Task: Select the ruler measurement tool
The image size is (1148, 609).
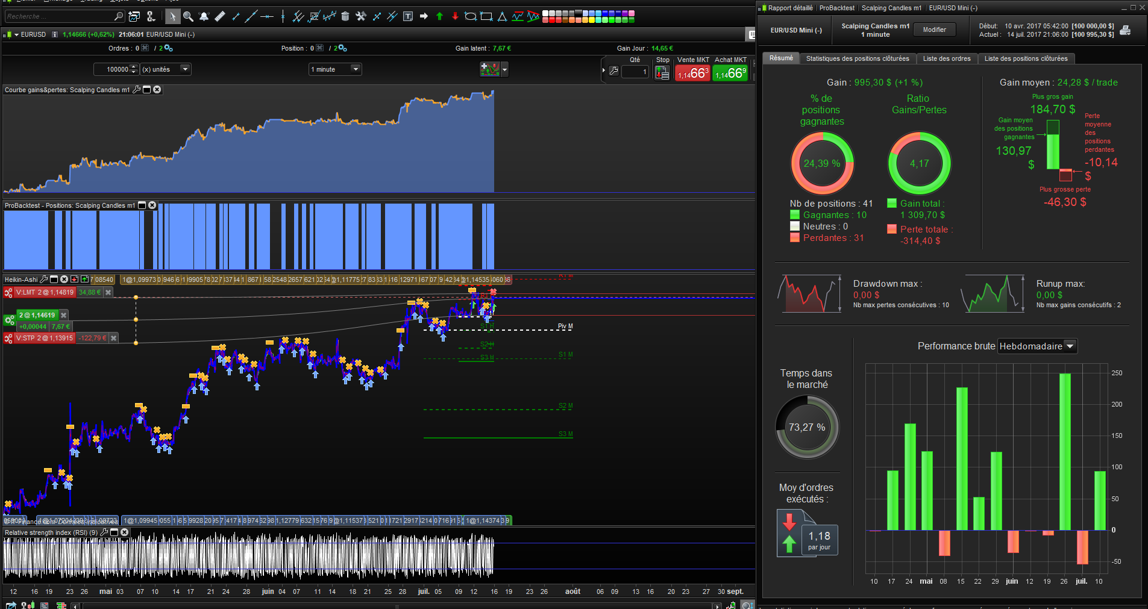Action: tap(220, 16)
